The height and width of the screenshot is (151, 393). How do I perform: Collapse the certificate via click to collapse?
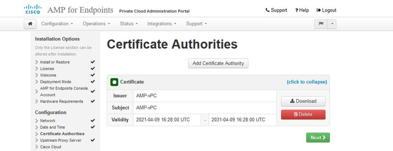(x=307, y=82)
